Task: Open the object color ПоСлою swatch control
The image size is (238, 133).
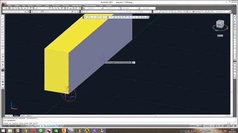Action: 90,11
